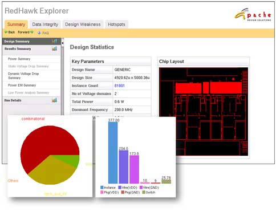Image resolution: width=276 pixels, height=211 pixels.
Task: Click the green Back arrow icon
Action: point(6,32)
